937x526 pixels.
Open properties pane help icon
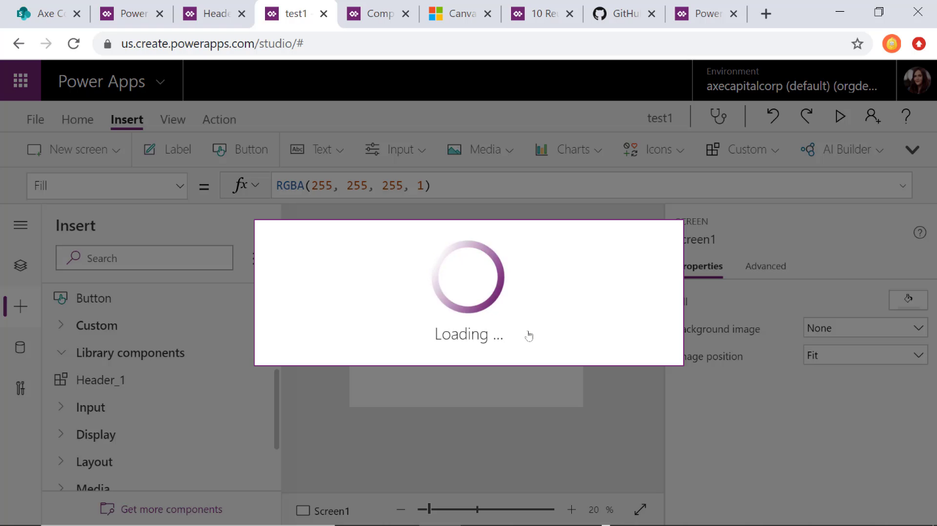click(920, 233)
